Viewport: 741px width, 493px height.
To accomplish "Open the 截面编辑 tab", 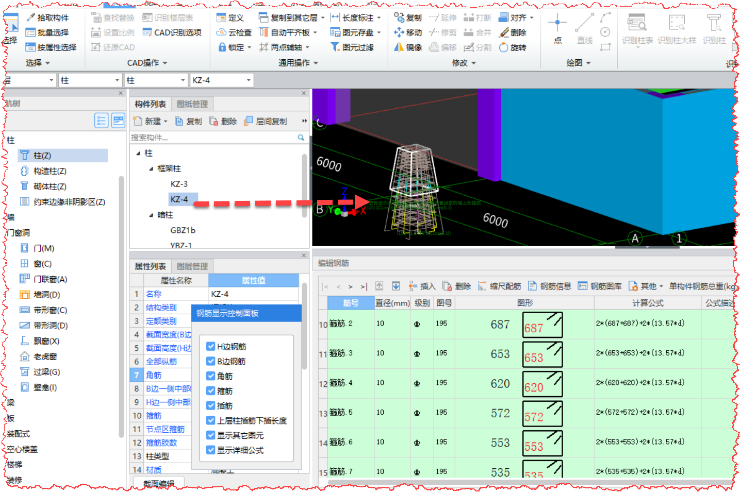I will tap(159, 484).
